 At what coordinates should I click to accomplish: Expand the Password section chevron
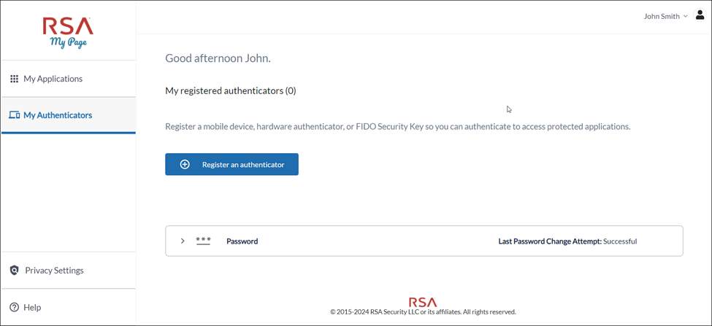pyautogui.click(x=183, y=241)
